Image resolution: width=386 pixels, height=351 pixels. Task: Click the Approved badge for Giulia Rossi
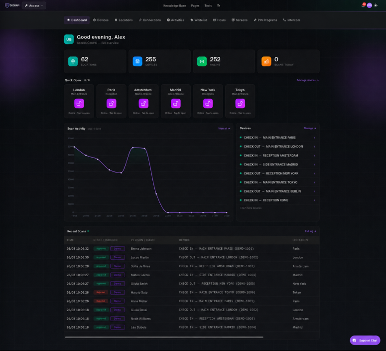(101, 310)
